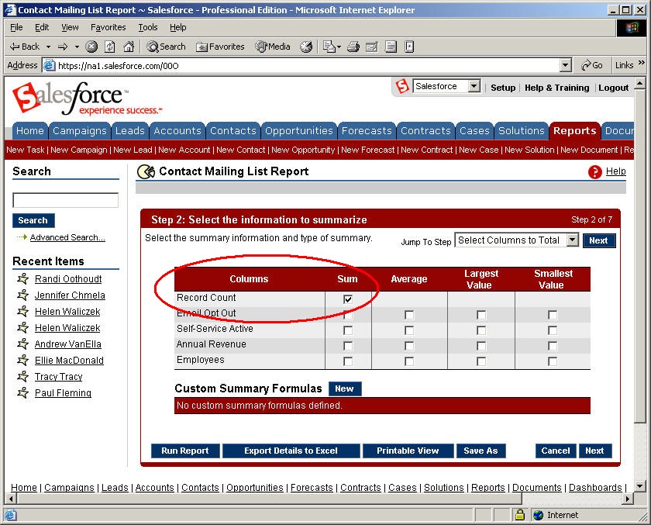Click contact icon beside Jennifer Chmela
This screenshot has width=651, height=525.
22,295
